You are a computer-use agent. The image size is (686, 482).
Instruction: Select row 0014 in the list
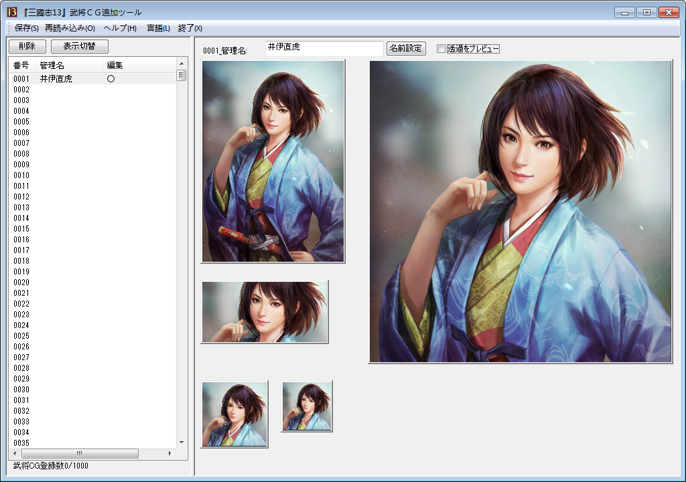click(92, 218)
